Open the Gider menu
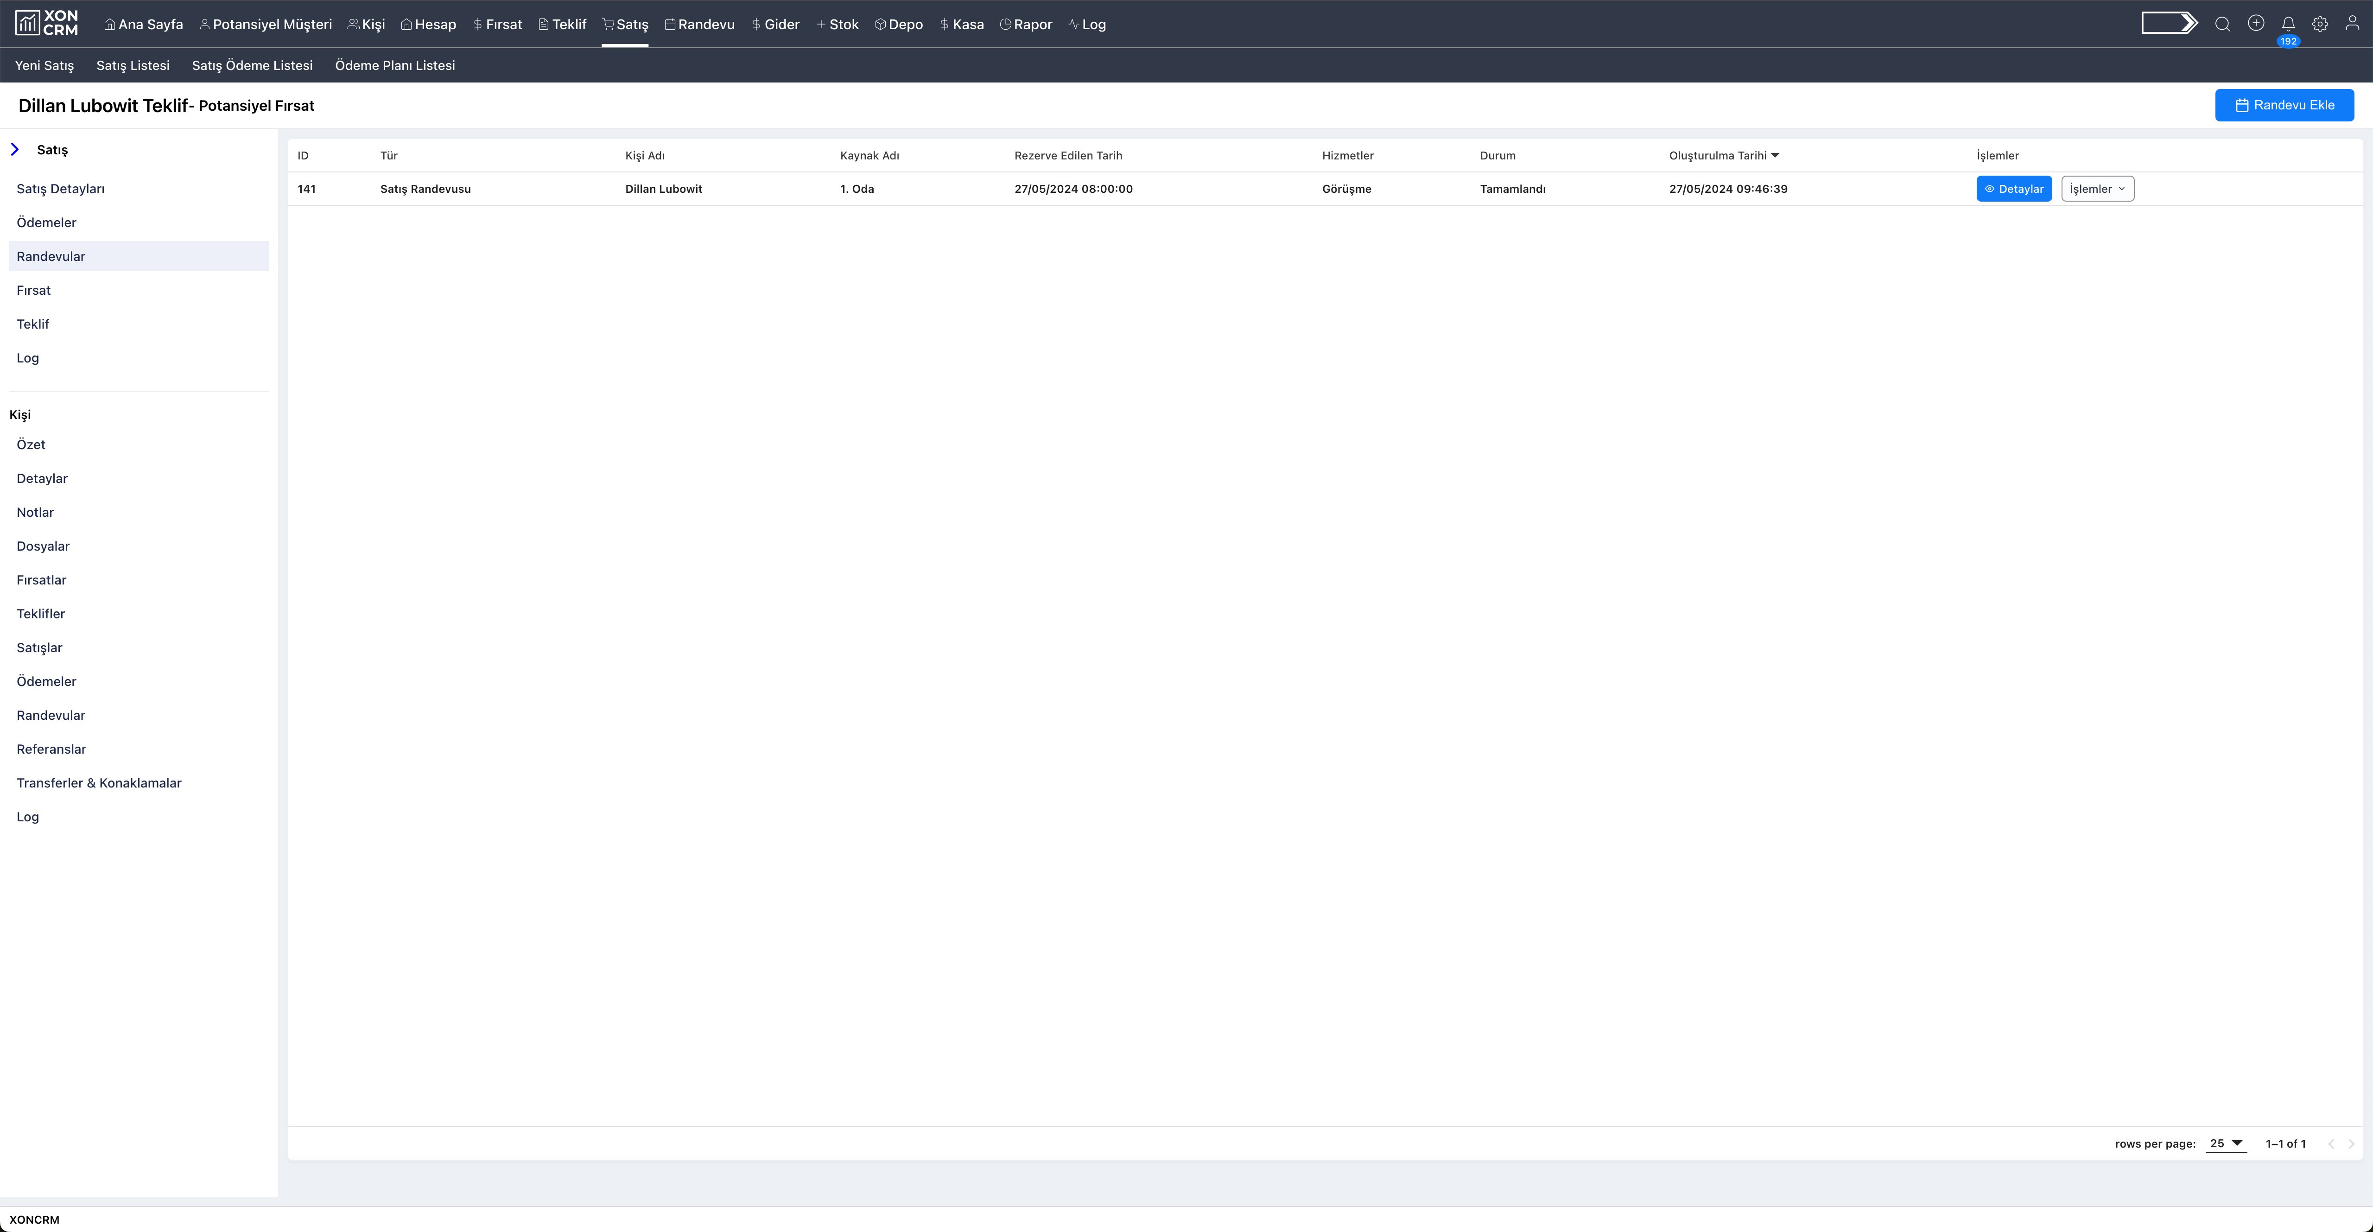 pos(776,24)
